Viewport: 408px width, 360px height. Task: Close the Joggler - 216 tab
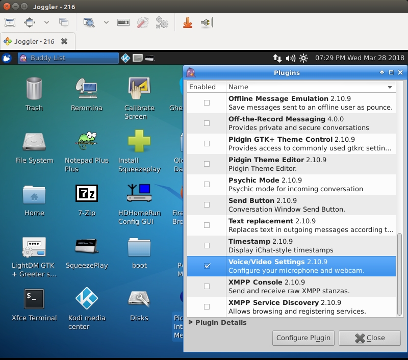64,41
